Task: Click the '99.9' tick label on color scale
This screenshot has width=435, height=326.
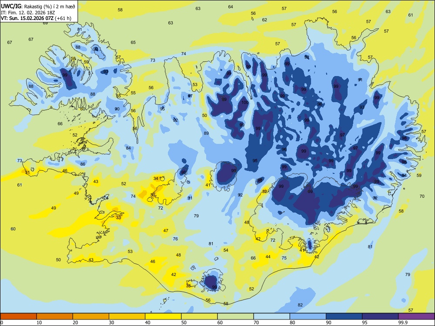Action: (402, 323)
